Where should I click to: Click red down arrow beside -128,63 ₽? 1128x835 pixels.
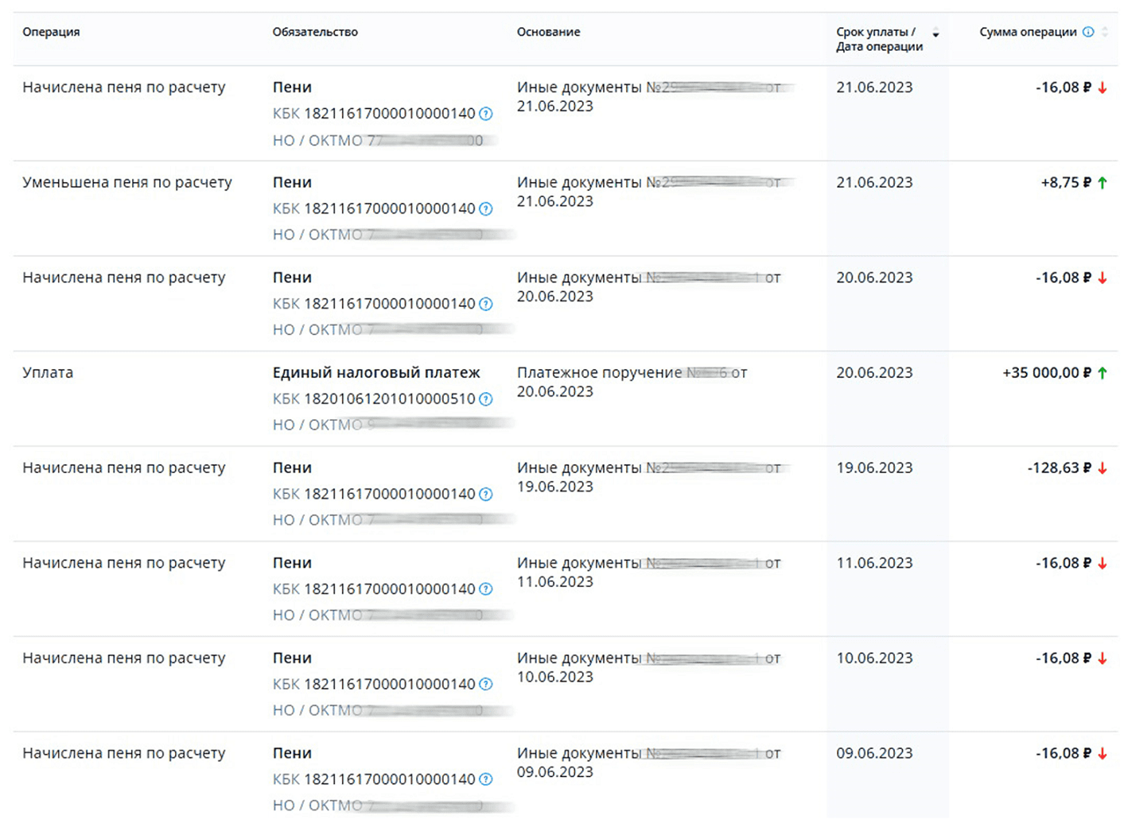[x=1103, y=468]
